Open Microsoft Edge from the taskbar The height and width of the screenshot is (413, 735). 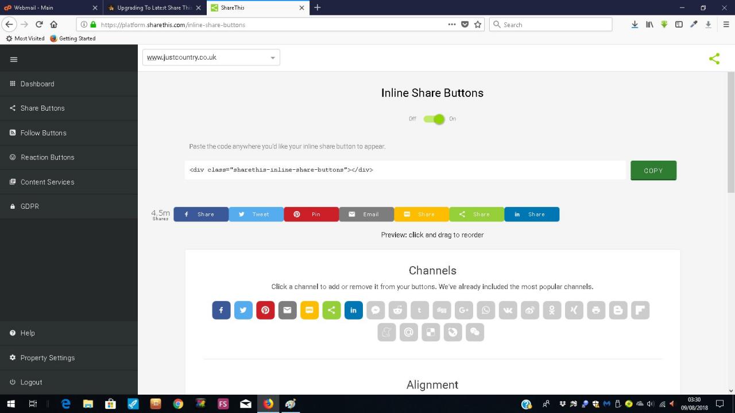click(66, 404)
